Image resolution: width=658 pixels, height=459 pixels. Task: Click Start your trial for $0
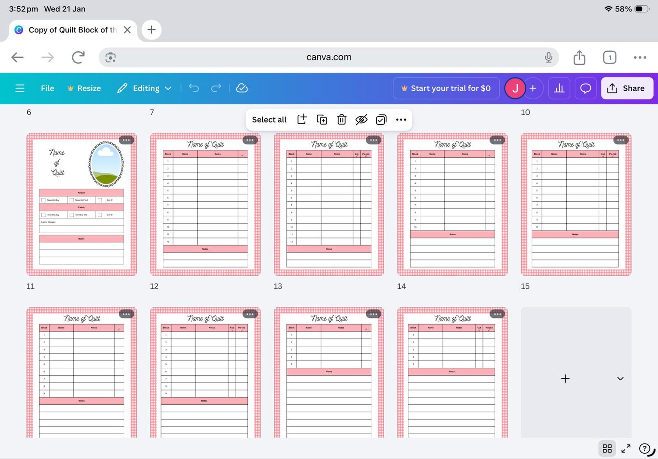pyautogui.click(x=446, y=88)
